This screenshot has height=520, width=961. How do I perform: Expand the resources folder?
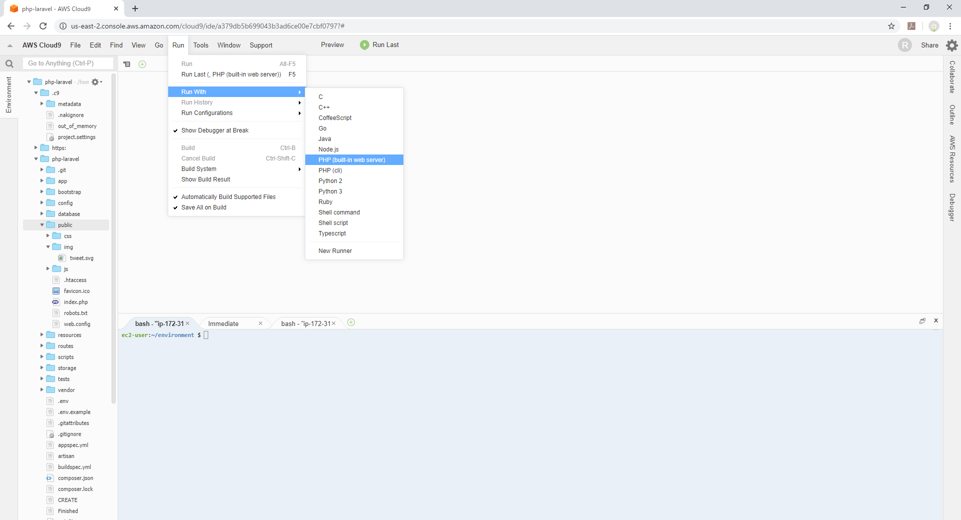42,335
